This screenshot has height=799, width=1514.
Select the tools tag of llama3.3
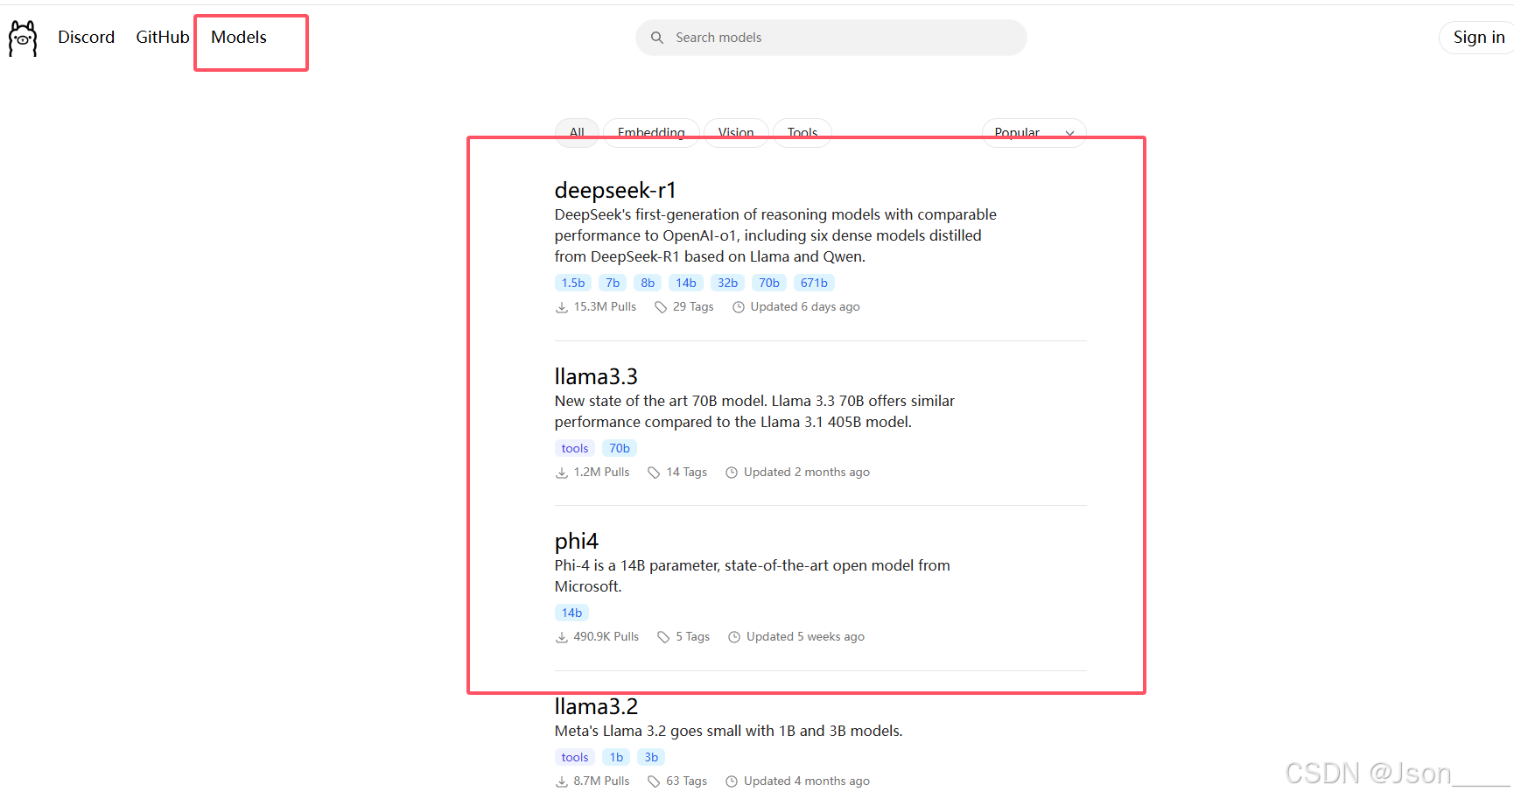575,448
